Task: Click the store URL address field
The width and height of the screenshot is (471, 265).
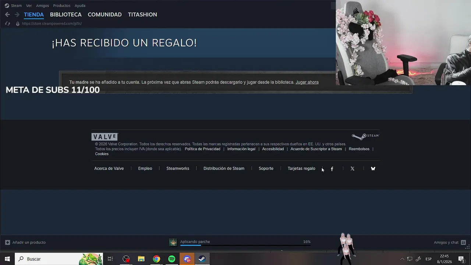Action: 52,24
